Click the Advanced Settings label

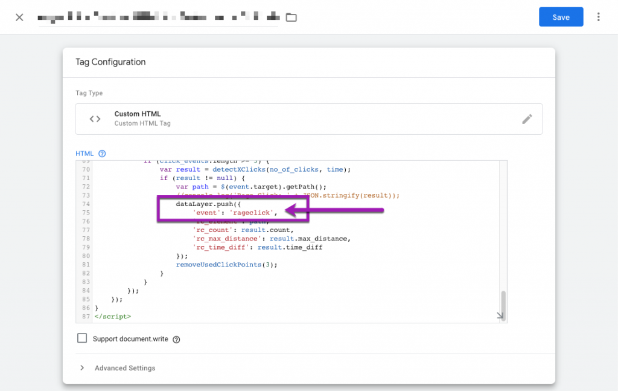tap(125, 367)
